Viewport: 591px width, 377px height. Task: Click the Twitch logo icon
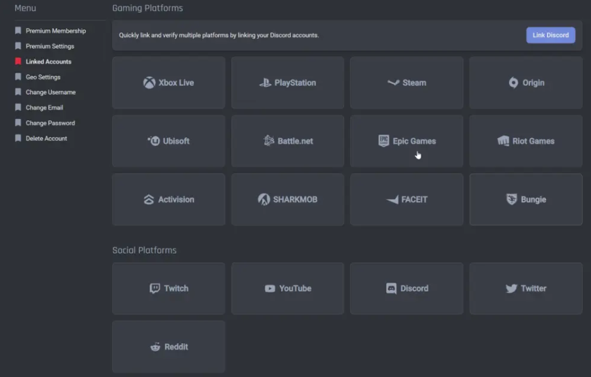tap(154, 289)
